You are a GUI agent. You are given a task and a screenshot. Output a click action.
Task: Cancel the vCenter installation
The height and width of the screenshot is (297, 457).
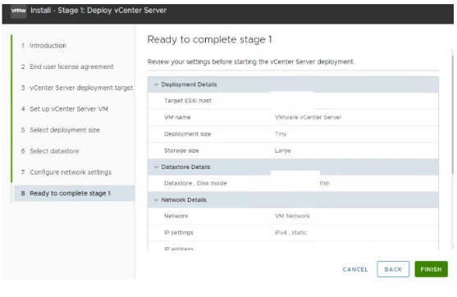pos(355,270)
